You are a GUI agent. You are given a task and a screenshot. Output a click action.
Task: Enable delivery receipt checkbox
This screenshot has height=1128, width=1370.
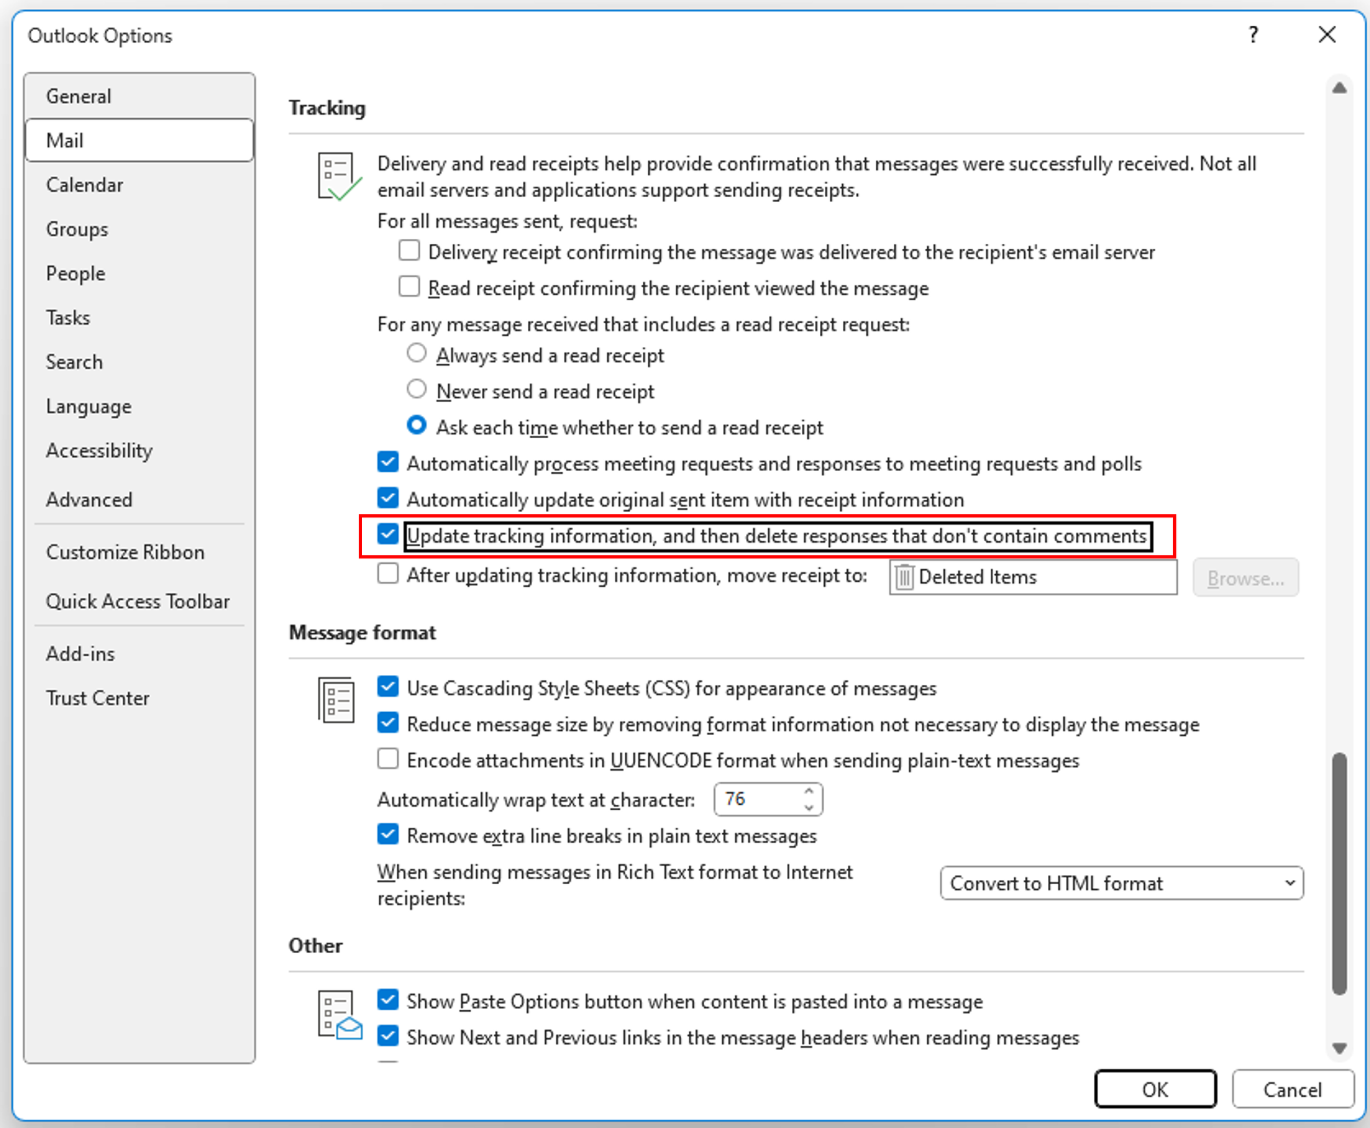point(409,251)
